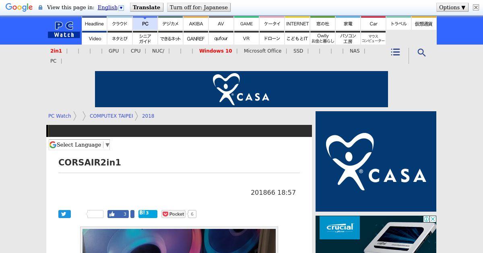Open the Owlly お金と暮らし tab
Viewport: 483px width, 253px height.
tap(323, 39)
